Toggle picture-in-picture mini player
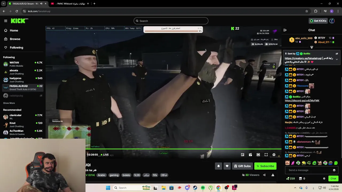Screen dimensions: 342x192 point(243,155)
